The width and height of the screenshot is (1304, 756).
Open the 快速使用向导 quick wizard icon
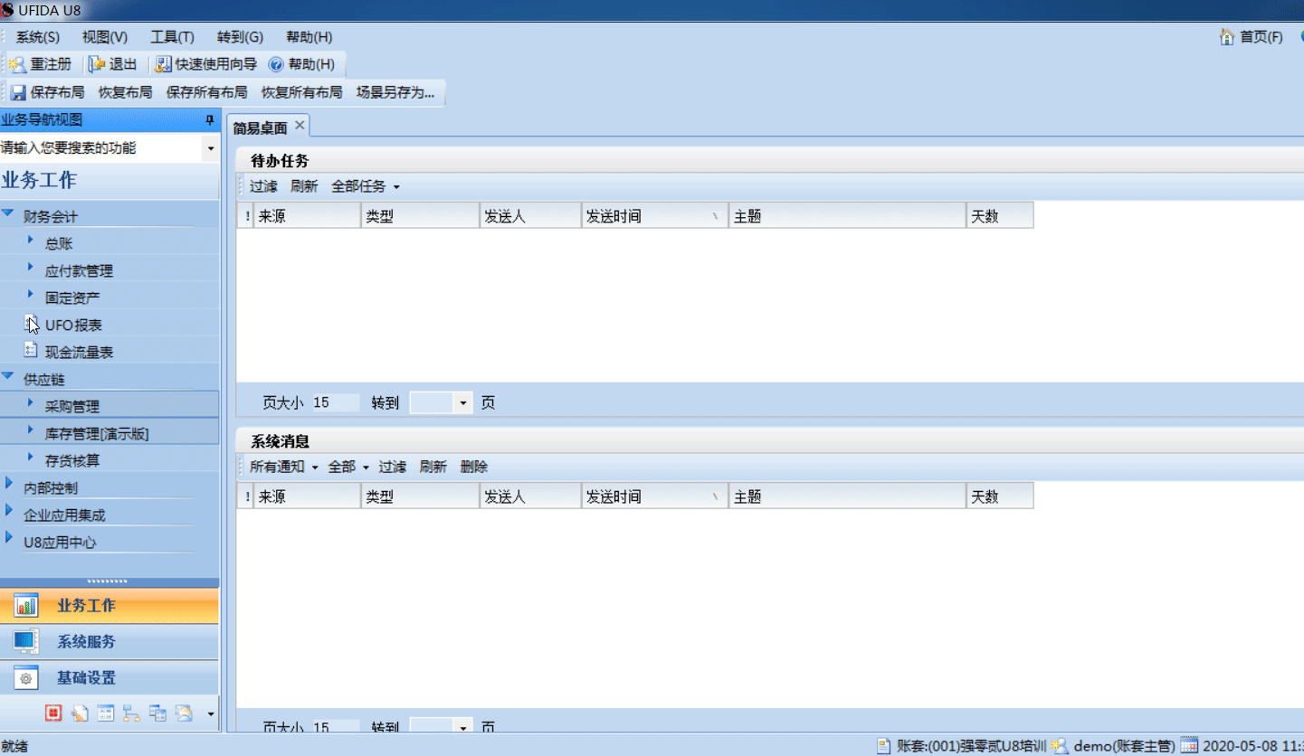[x=163, y=64]
